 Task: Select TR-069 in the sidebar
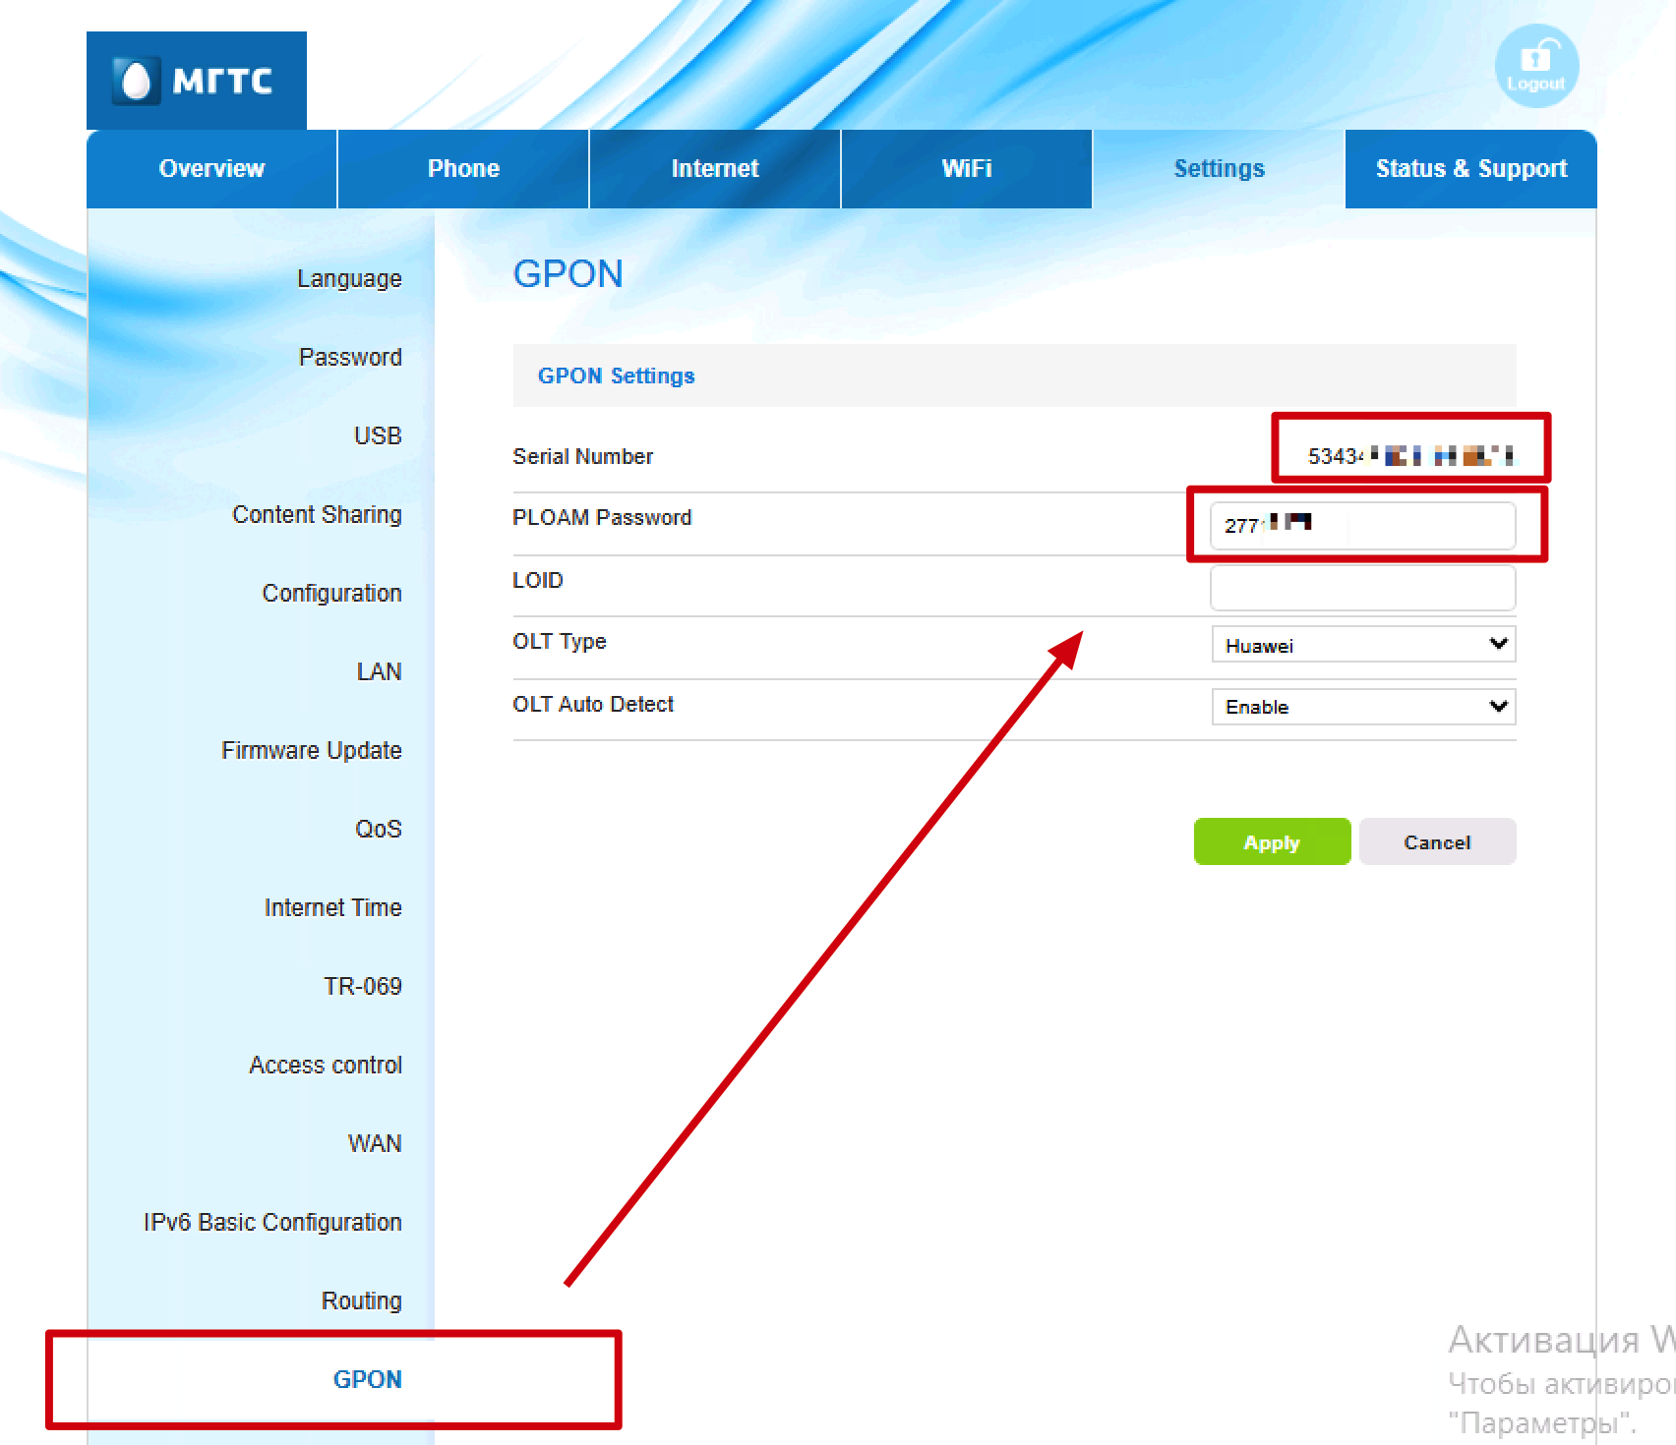coord(362,987)
